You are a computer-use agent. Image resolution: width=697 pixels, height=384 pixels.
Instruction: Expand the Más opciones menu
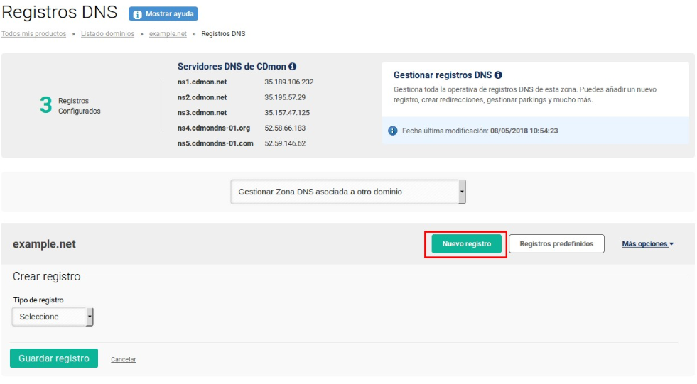[647, 244]
